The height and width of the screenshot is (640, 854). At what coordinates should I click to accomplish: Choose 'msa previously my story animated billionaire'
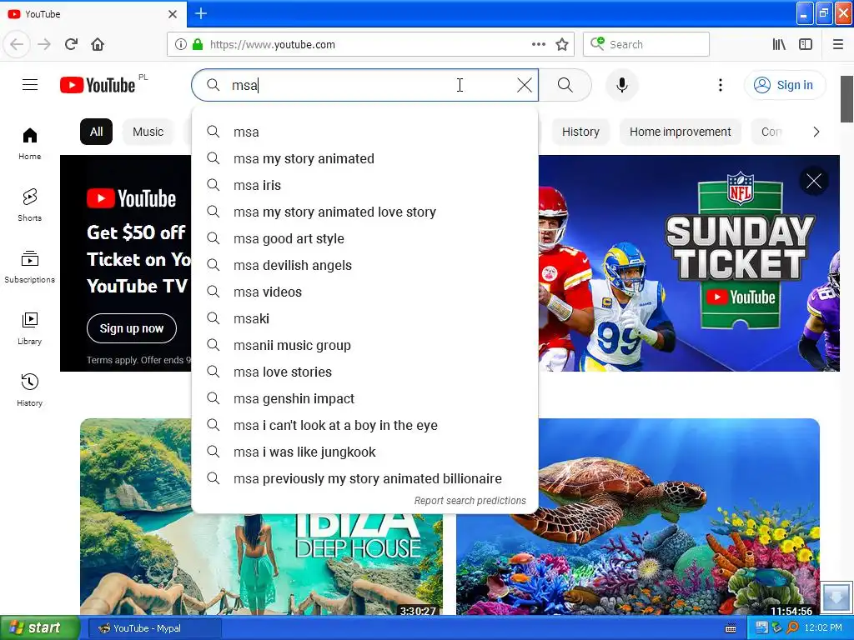365,478
